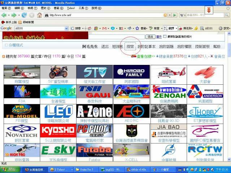The height and width of the screenshot is (173, 231).
Task: Open the HIROBO FAMILY sponsor banner
Action: tap(131, 72)
